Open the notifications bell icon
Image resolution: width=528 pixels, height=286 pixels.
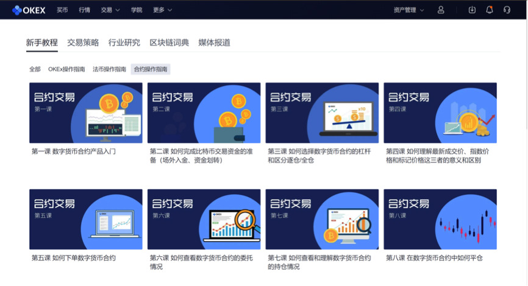pyautogui.click(x=490, y=10)
